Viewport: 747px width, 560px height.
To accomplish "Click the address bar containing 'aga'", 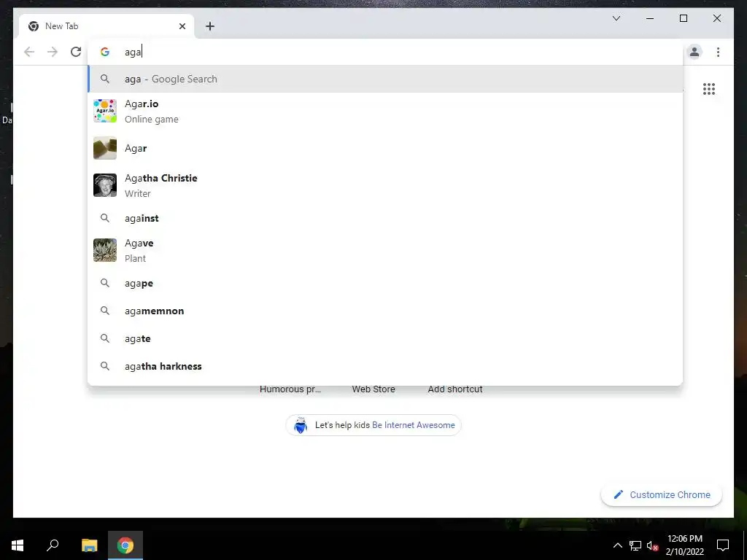I will (x=385, y=52).
